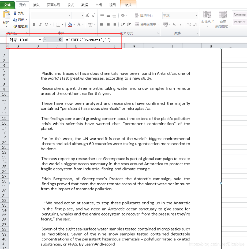Switch to the Page Layout (页面布局) tab
247x249 pixels.
click(54, 5)
